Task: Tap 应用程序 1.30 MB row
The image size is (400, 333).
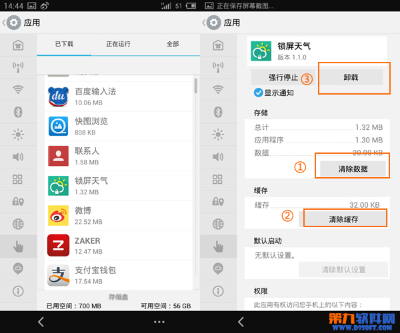Action: [319, 140]
